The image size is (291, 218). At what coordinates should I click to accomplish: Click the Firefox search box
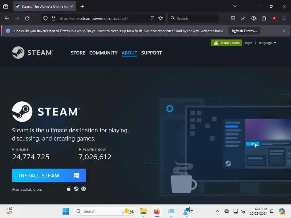click(194, 18)
